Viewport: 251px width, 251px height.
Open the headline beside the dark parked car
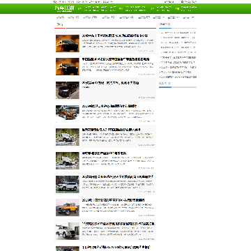110,83
